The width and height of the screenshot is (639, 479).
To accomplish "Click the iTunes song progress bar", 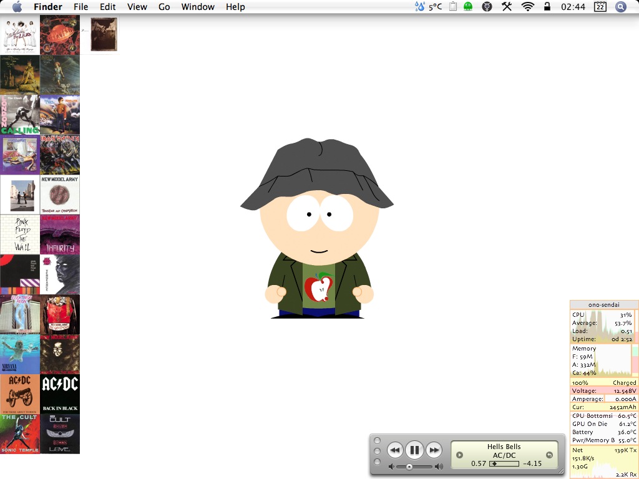I will click(504, 463).
